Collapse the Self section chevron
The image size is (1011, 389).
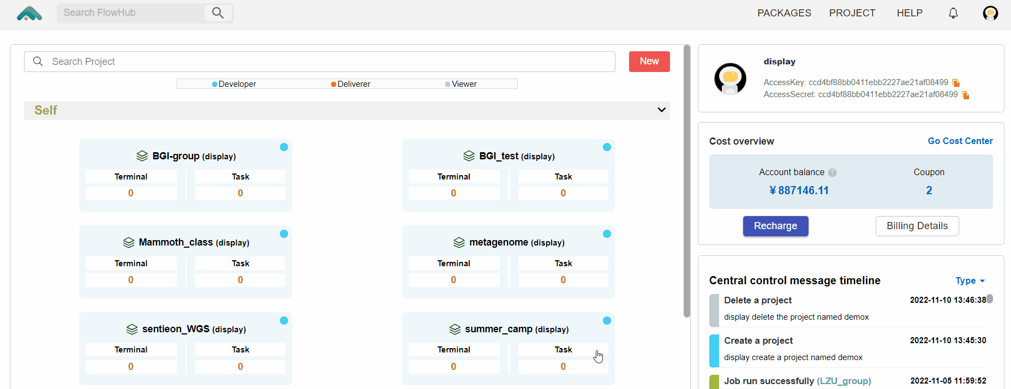point(661,110)
